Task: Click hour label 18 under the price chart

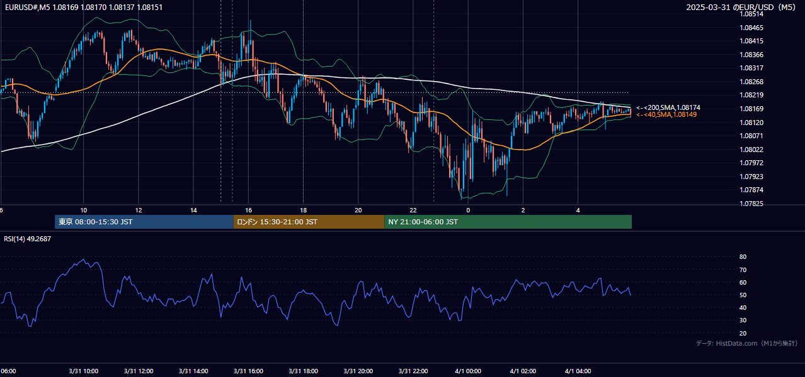Action: 303,210
